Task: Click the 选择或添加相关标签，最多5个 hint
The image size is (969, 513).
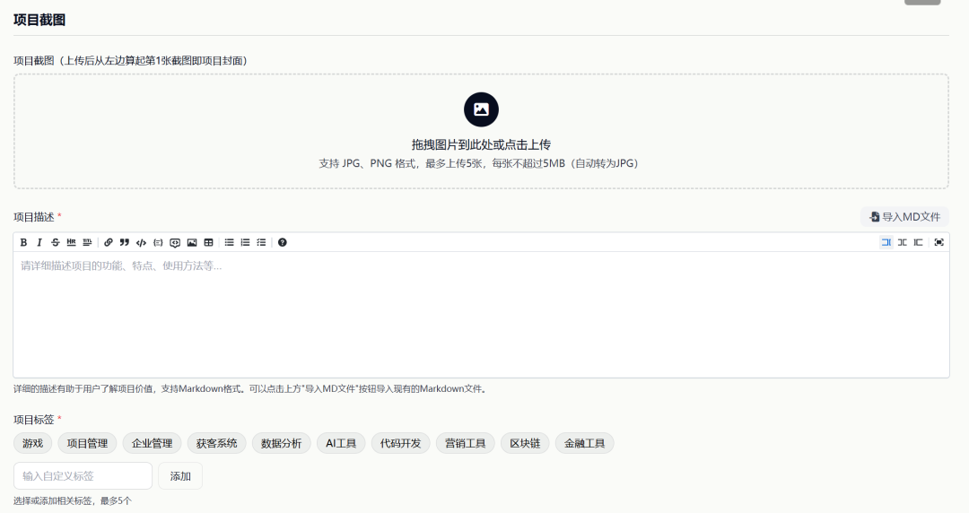Action: pos(73,500)
